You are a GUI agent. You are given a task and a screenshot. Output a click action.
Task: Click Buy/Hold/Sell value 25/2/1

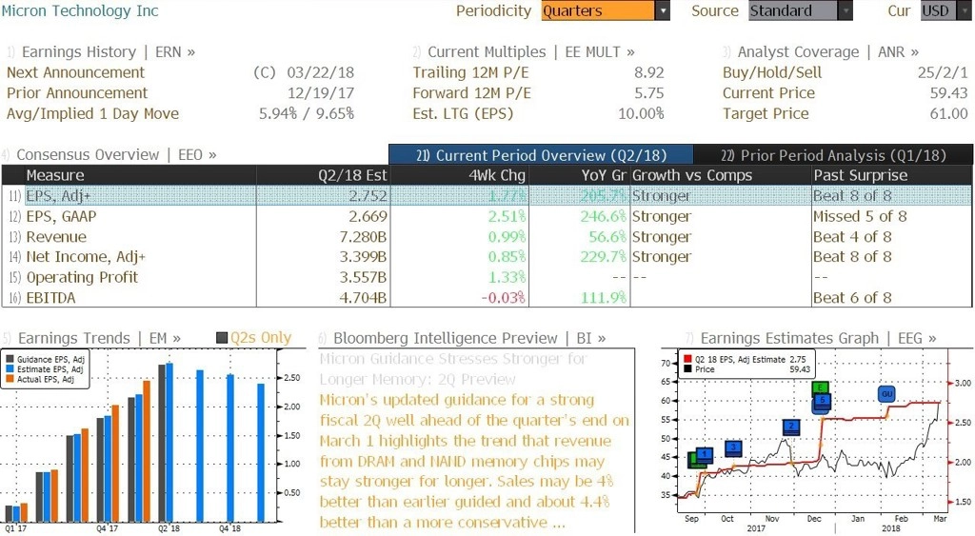click(x=943, y=72)
